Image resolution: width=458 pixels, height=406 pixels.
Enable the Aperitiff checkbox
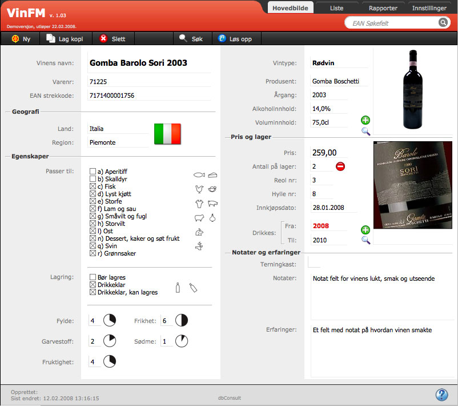(x=93, y=172)
